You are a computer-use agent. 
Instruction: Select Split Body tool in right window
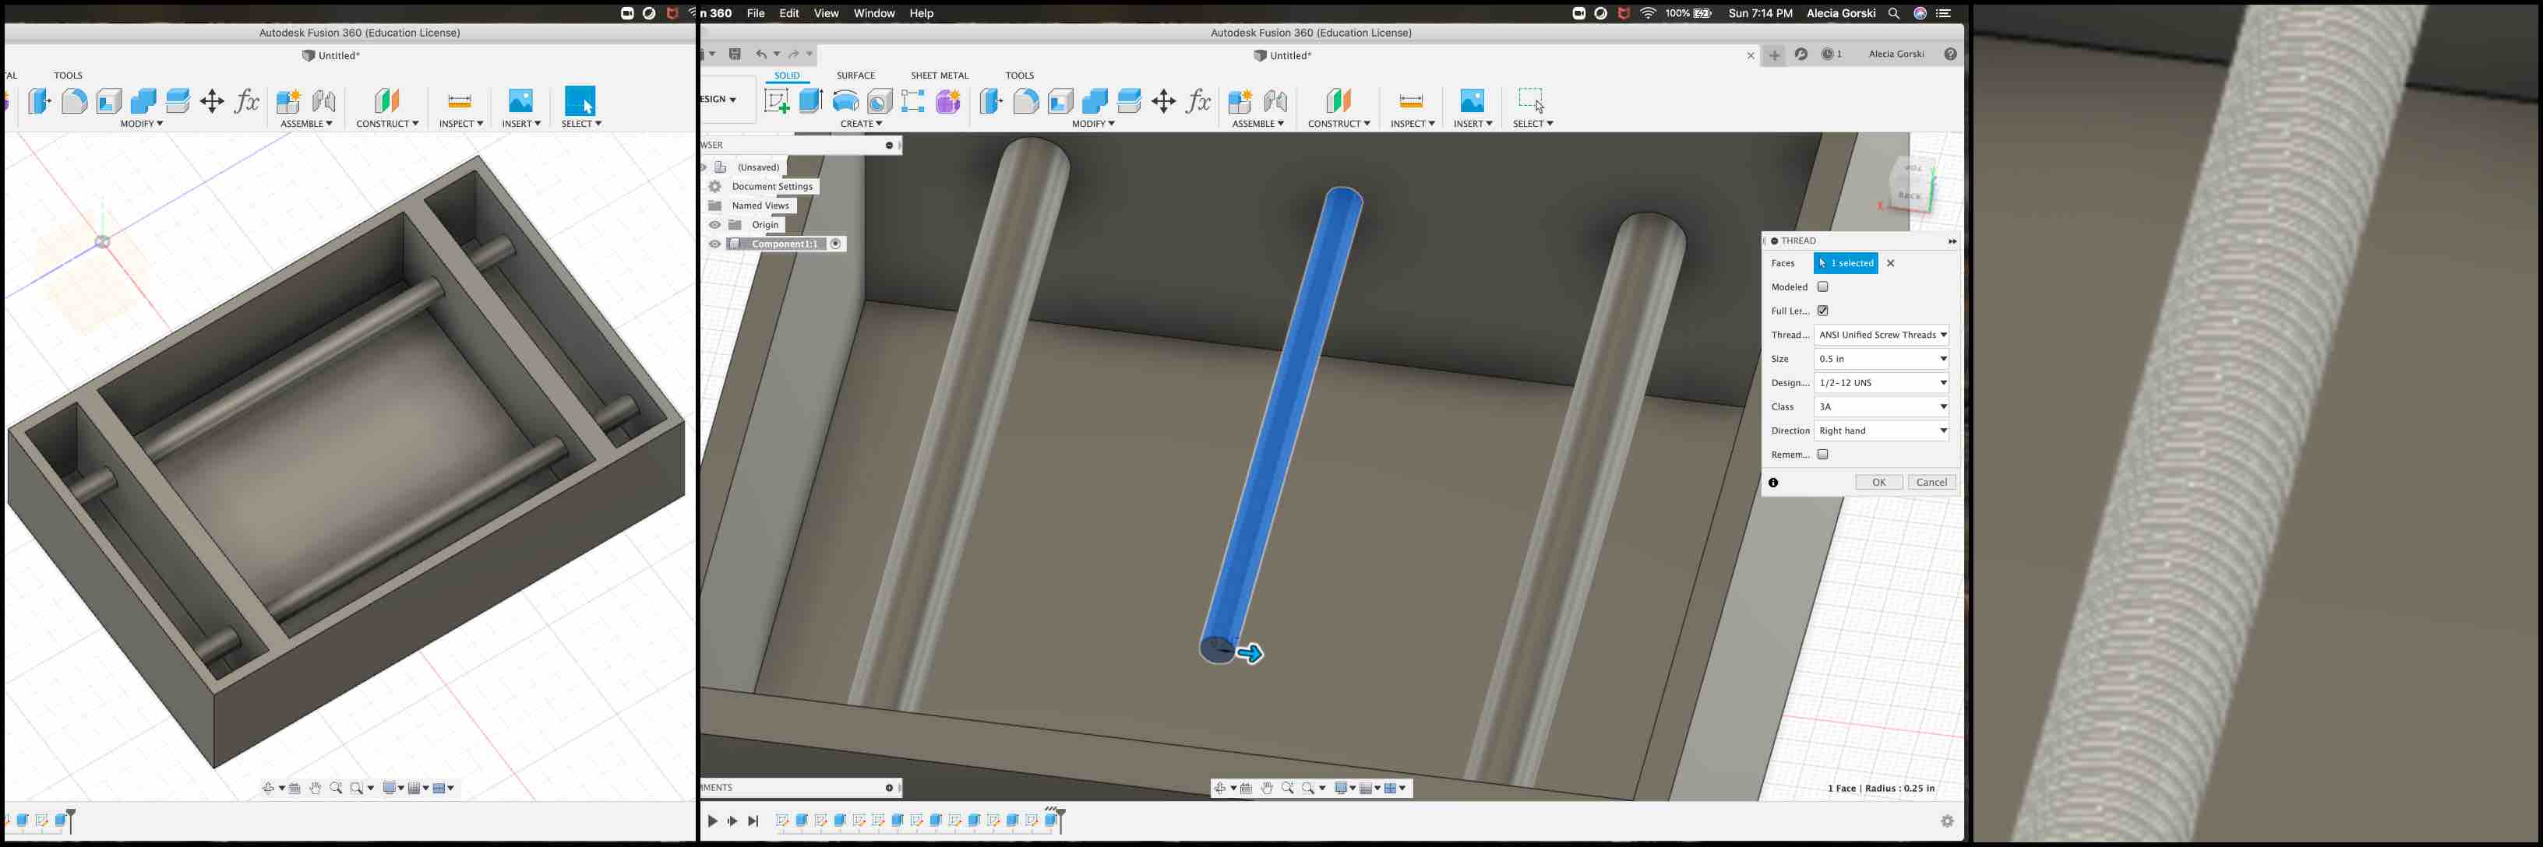(1130, 100)
